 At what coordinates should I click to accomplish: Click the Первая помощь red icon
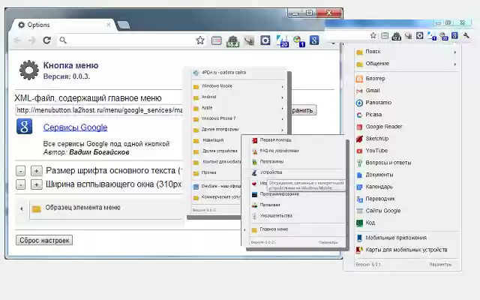[254, 140]
